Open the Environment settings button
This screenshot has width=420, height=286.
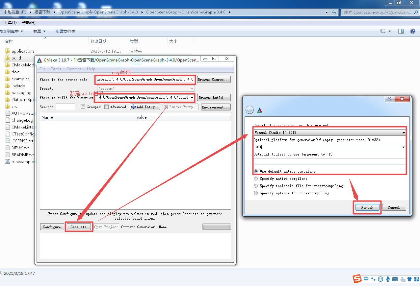click(216, 107)
